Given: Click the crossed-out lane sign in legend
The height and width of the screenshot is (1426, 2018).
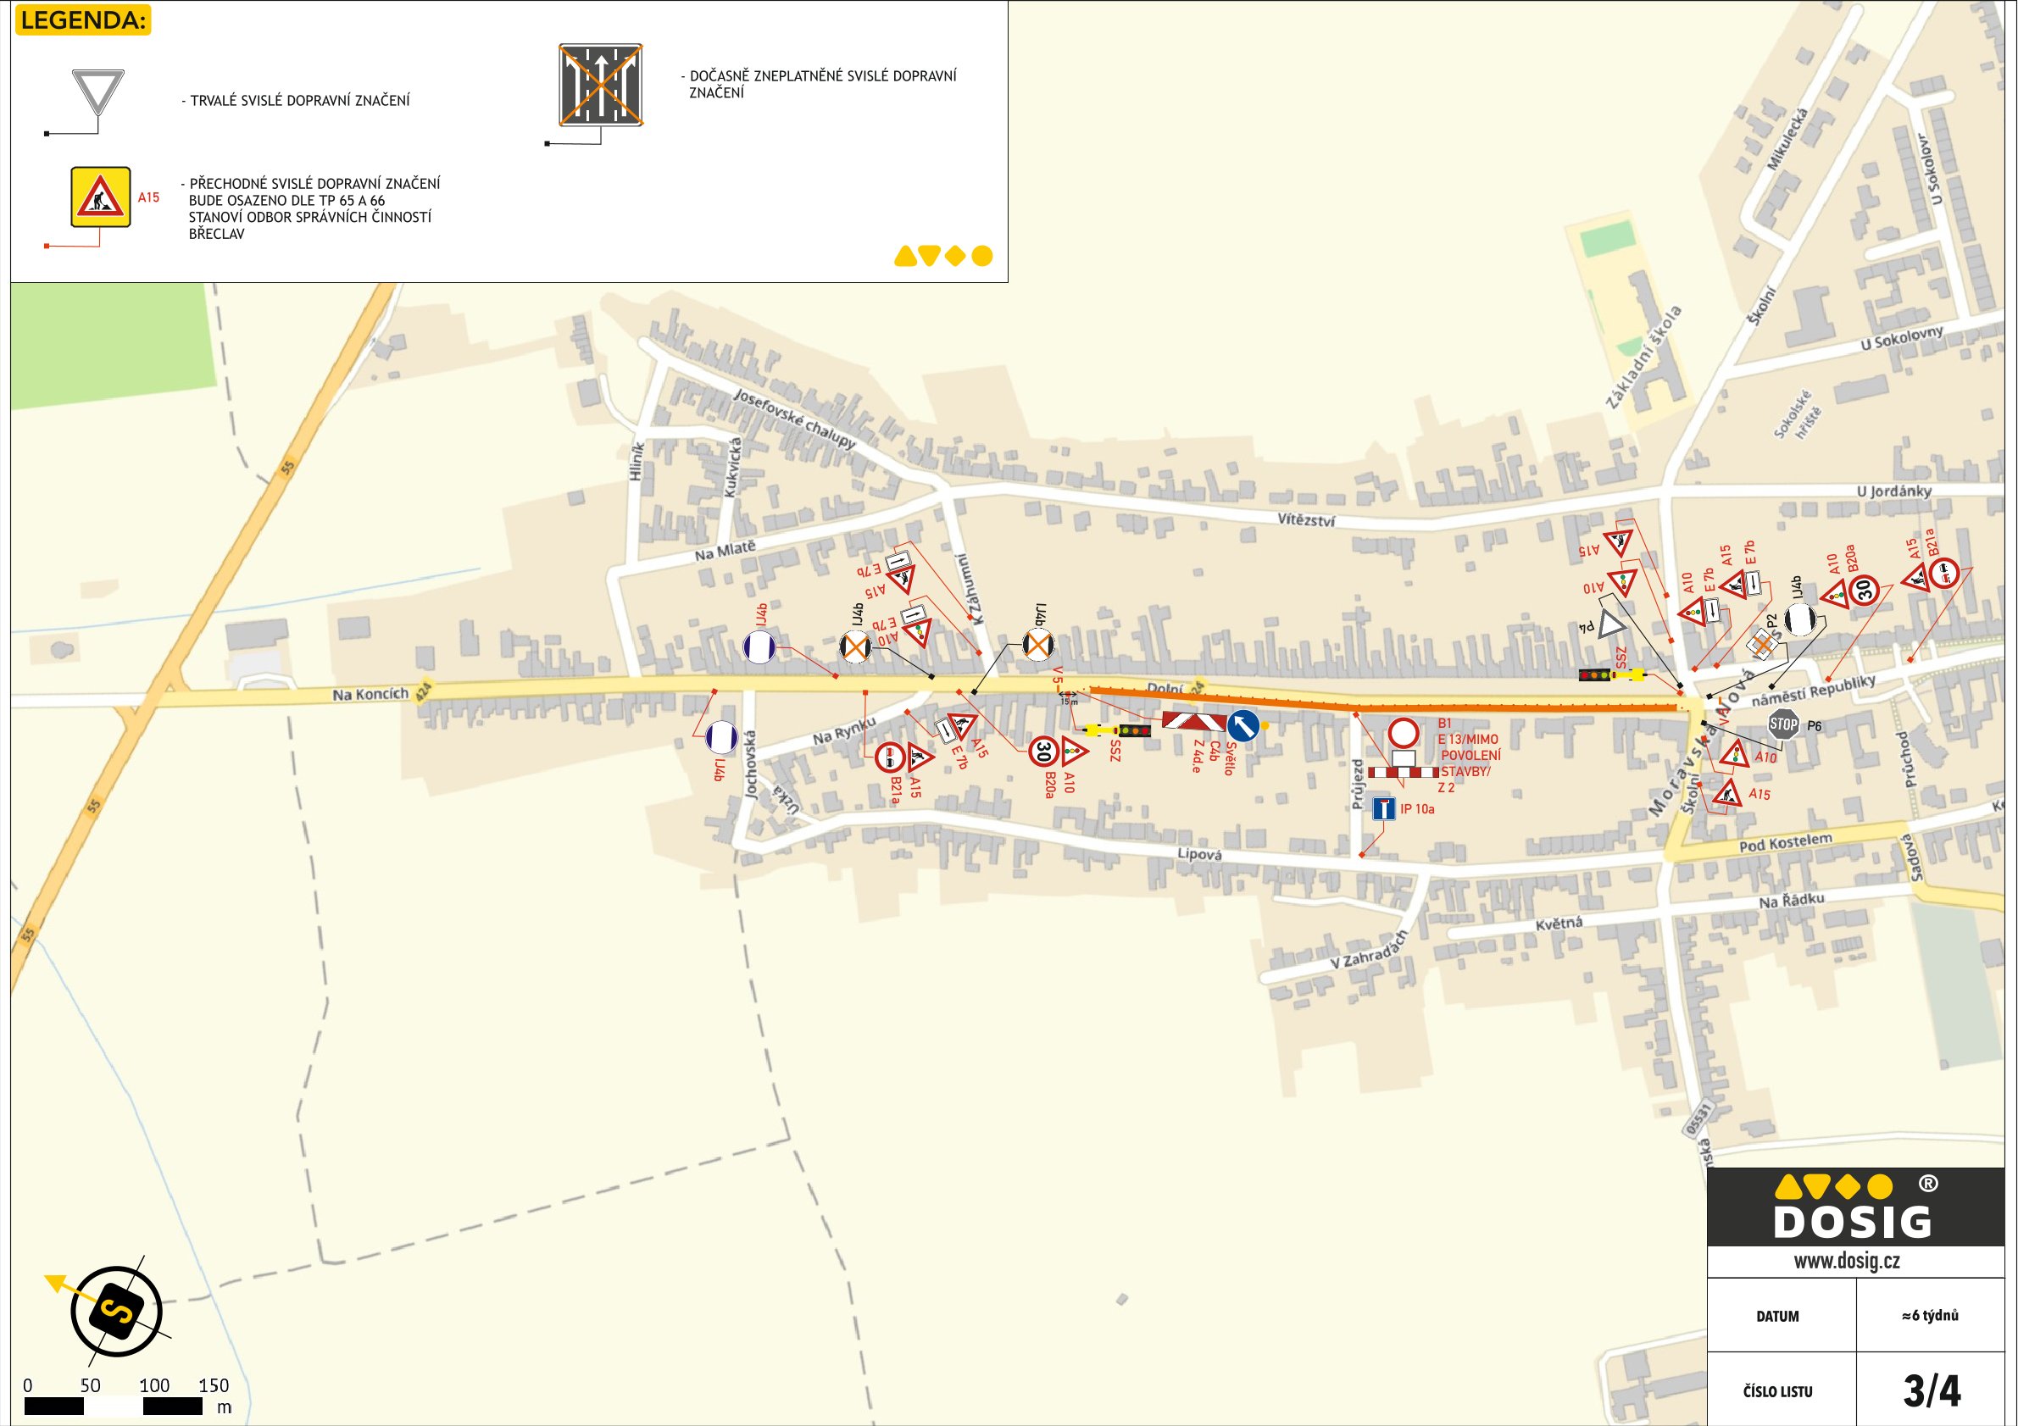Looking at the screenshot, I should point(601,85).
